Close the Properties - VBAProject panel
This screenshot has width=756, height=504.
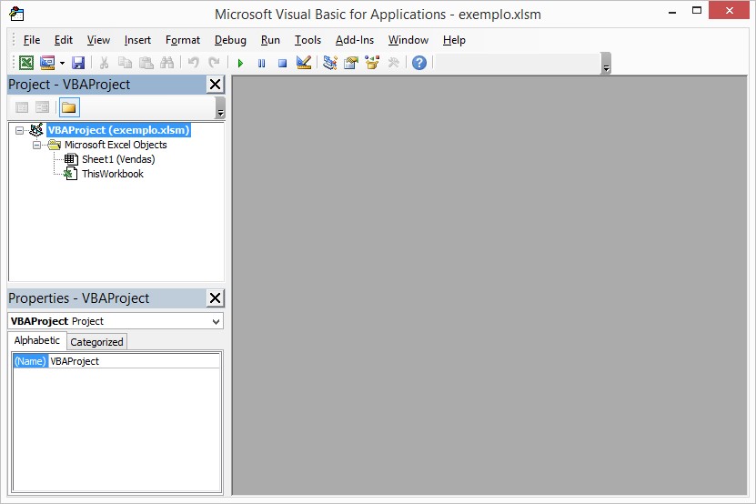pyautogui.click(x=215, y=298)
